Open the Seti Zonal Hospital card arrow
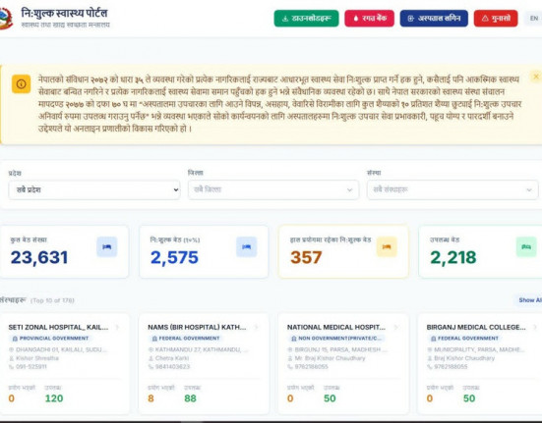 117,327
